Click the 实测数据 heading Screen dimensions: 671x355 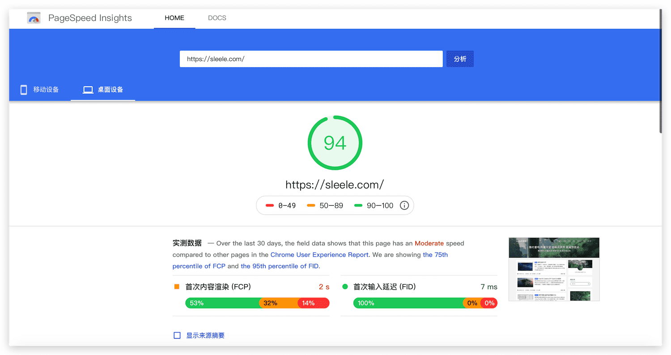coord(187,243)
